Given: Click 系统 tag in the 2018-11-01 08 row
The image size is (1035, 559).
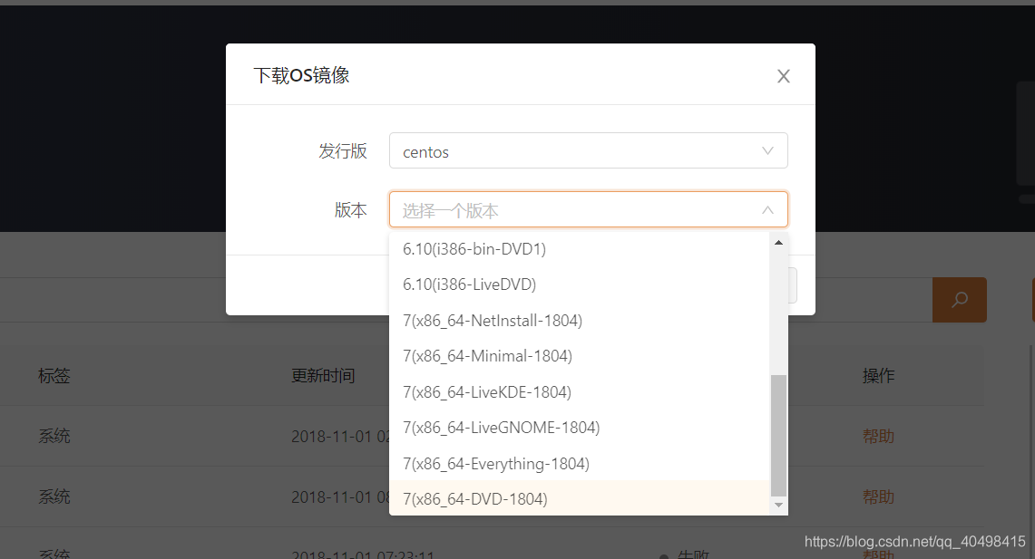Looking at the screenshot, I should click(54, 497).
